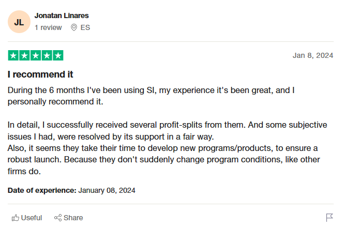Select the fourth green star tile
The width and height of the screenshot is (344, 228).
click(47, 55)
